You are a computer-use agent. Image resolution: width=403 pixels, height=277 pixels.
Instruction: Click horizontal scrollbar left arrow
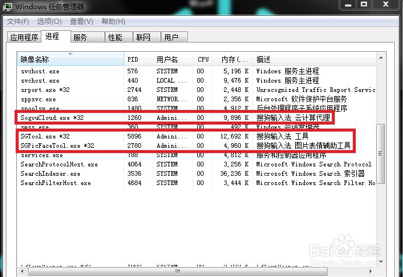22,271
